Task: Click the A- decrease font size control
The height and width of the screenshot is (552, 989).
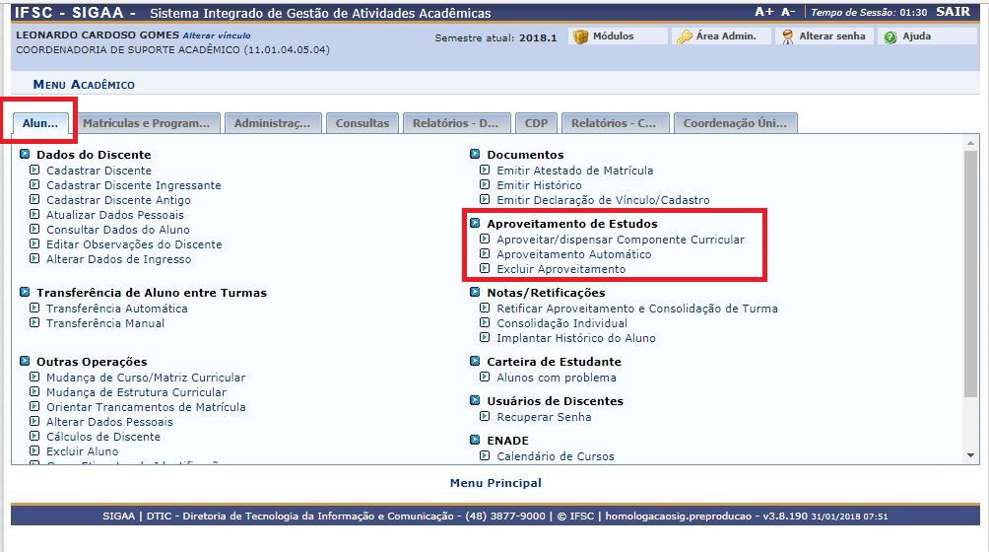Action: [788, 13]
